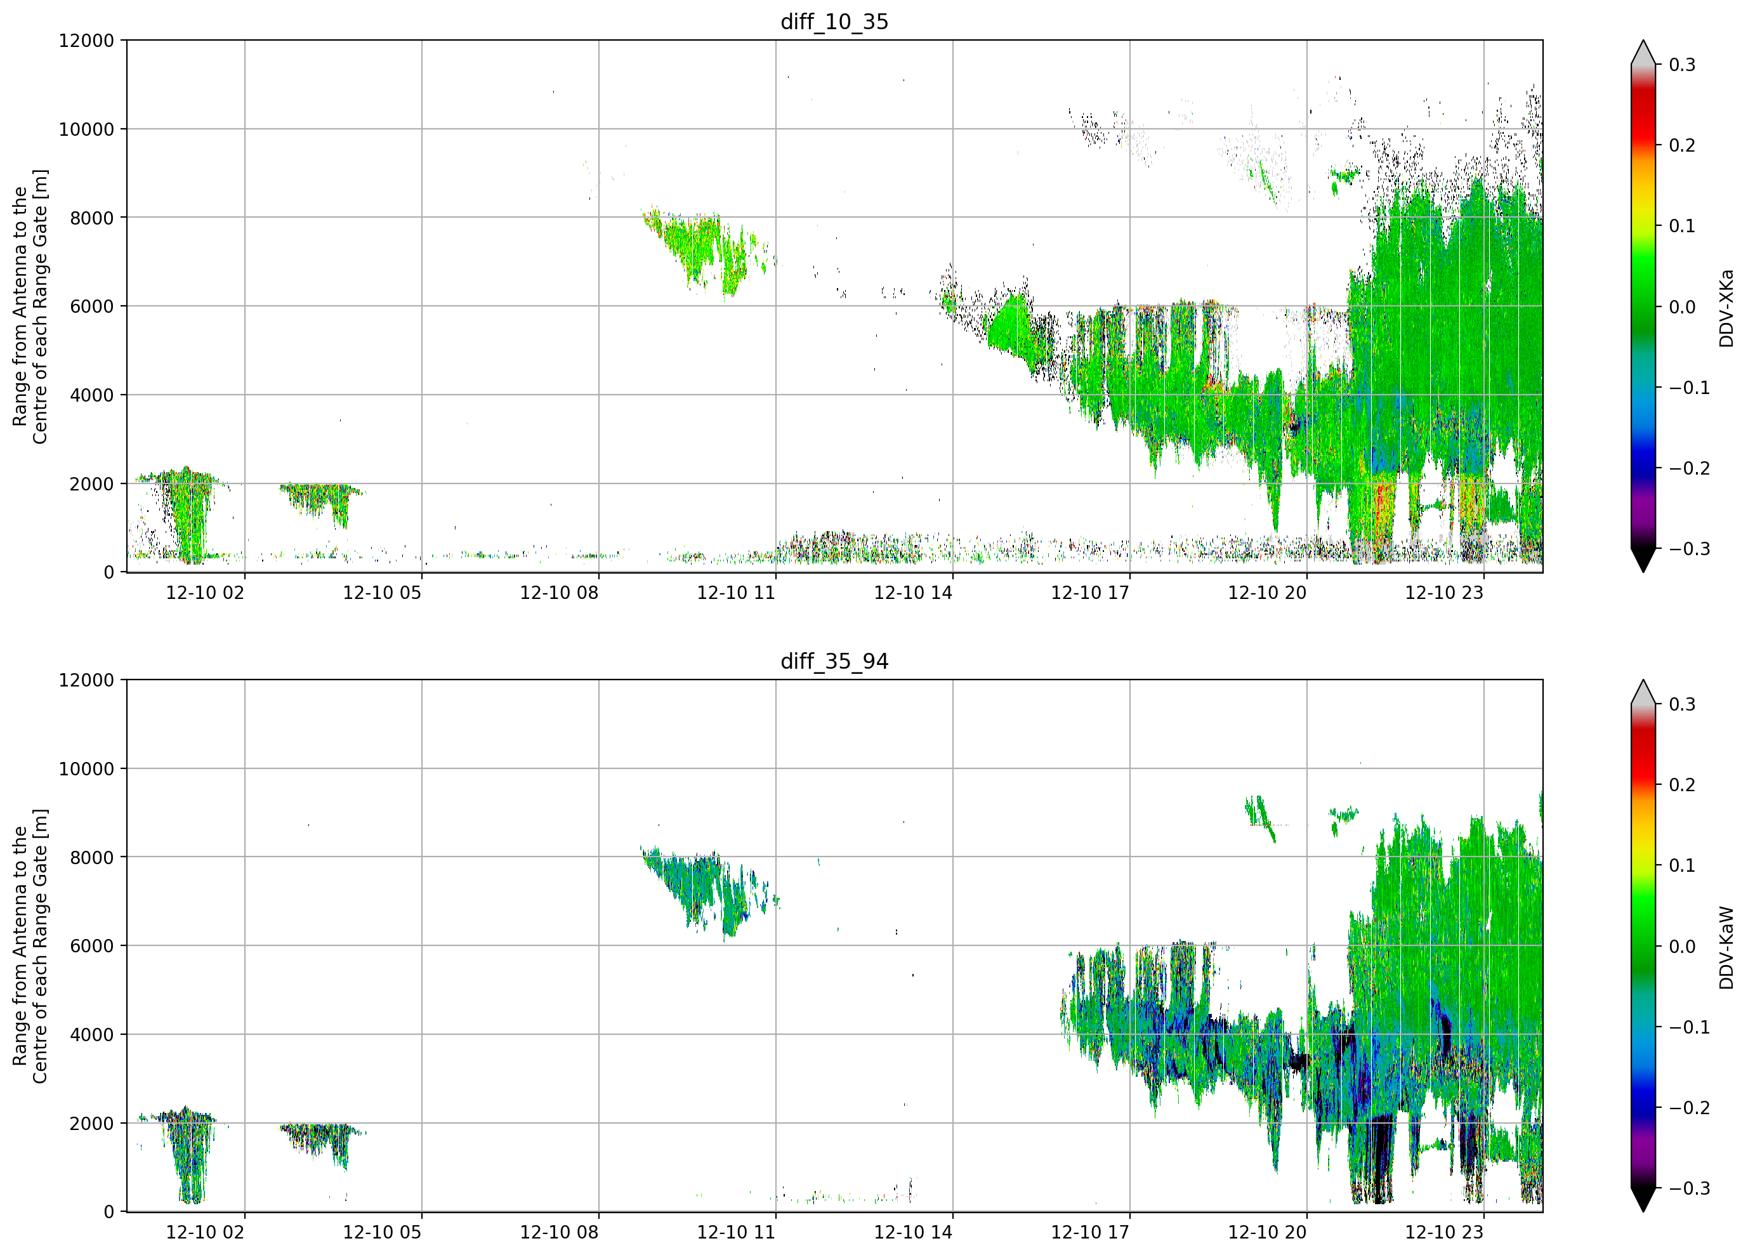Click the gray upper arrow of DDV-KaW colorbar
This screenshot has height=1255, width=1748.
coord(1643,693)
